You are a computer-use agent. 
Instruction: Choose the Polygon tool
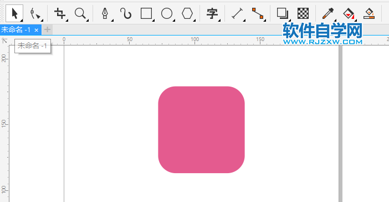click(187, 13)
